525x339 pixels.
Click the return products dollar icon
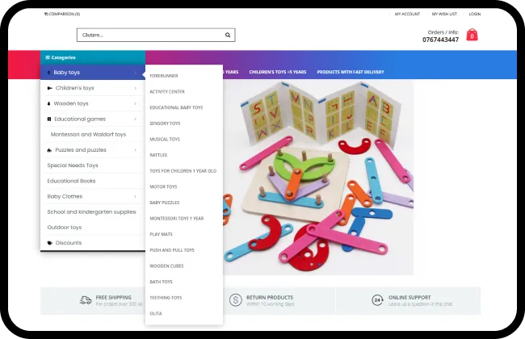(x=235, y=300)
